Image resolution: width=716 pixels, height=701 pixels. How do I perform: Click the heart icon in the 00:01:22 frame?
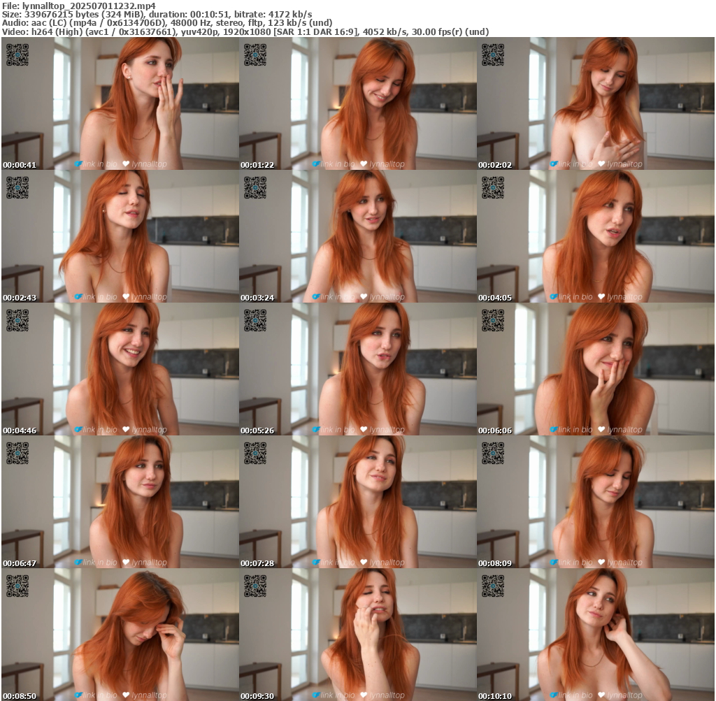[x=364, y=164]
